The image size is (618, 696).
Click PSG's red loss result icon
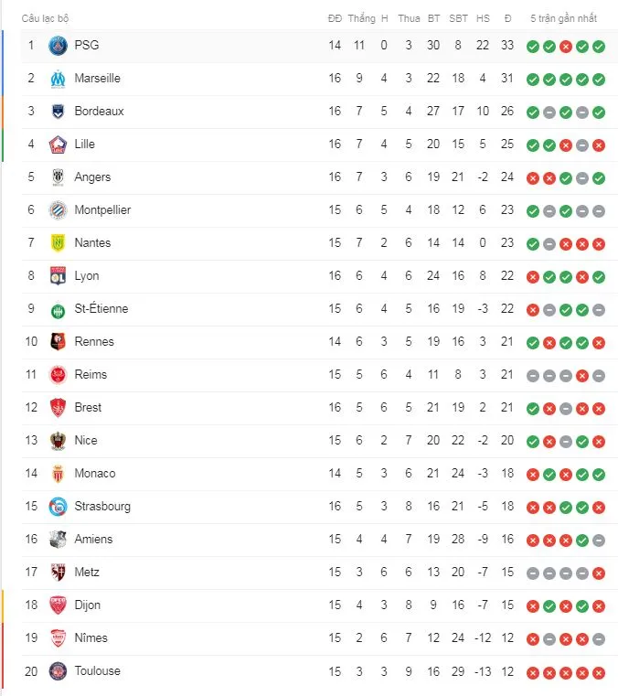pos(566,46)
